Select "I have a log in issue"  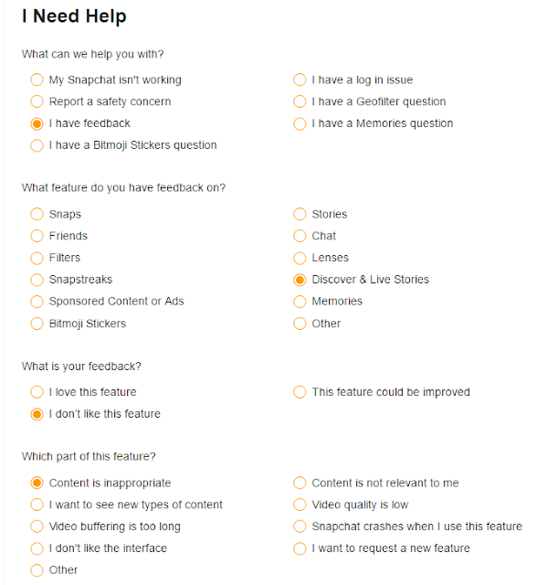click(x=300, y=80)
